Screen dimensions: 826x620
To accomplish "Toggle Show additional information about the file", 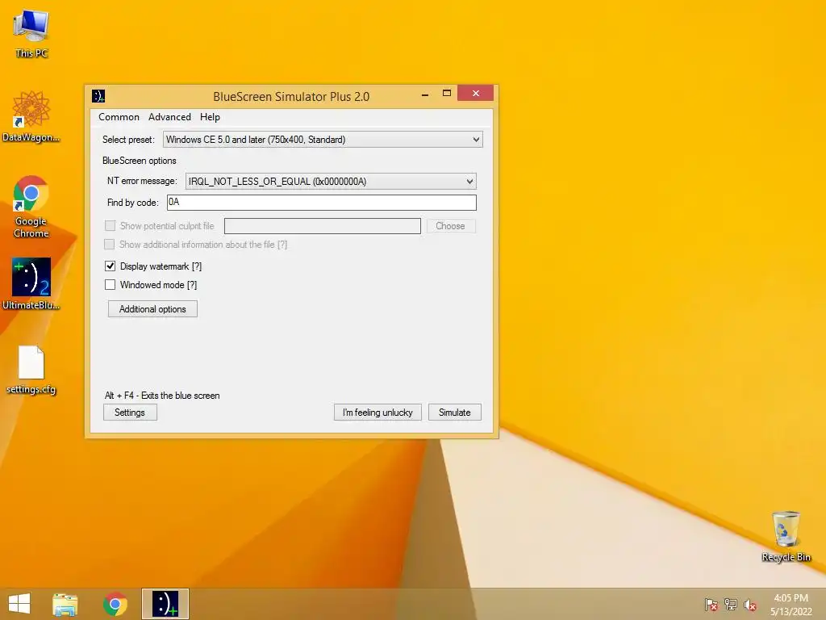I will pyautogui.click(x=110, y=244).
